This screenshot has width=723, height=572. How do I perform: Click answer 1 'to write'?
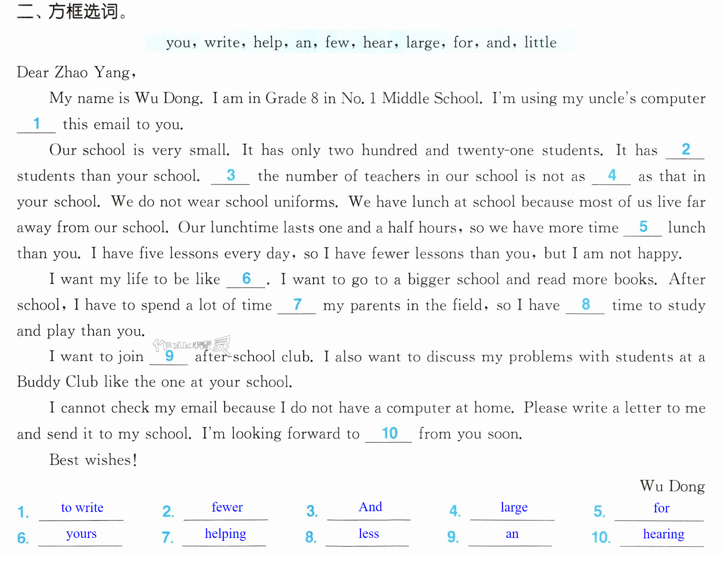click(x=82, y=507)
